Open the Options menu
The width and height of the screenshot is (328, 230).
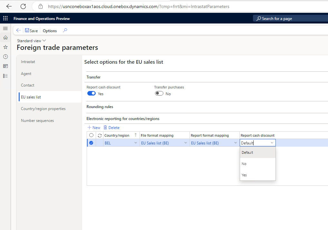click(50, 31)
